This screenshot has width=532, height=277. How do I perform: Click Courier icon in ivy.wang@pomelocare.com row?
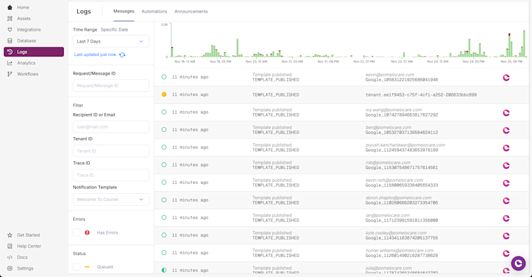[506, 113]
